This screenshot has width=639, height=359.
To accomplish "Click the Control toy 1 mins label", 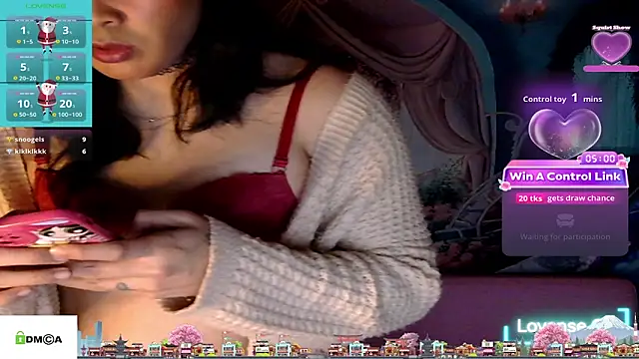I will click(x=562, y=99).
